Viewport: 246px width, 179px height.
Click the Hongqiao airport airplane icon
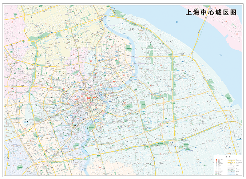coord(26,121)
